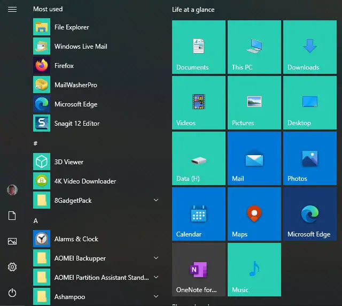
Task: Open the Desktop tile
Action: [310, 103]
